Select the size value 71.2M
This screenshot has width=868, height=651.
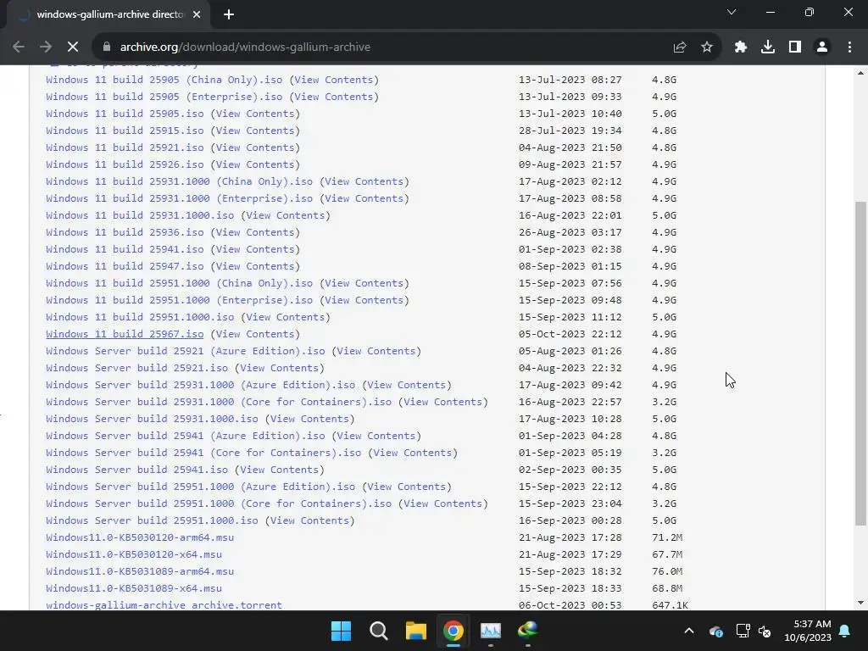(x=667, y=537)
